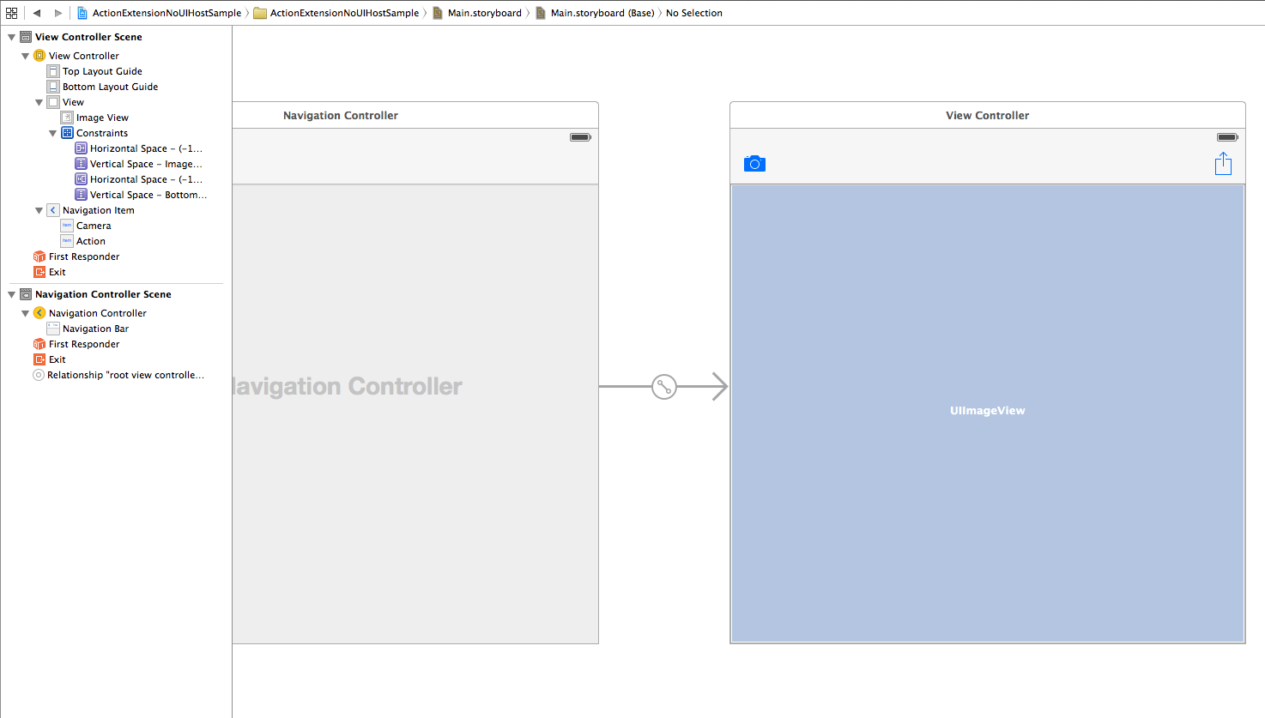Select the blue UIImageView on the canvas
Screen dimensions: 1265x718
[x=987, y=410]
